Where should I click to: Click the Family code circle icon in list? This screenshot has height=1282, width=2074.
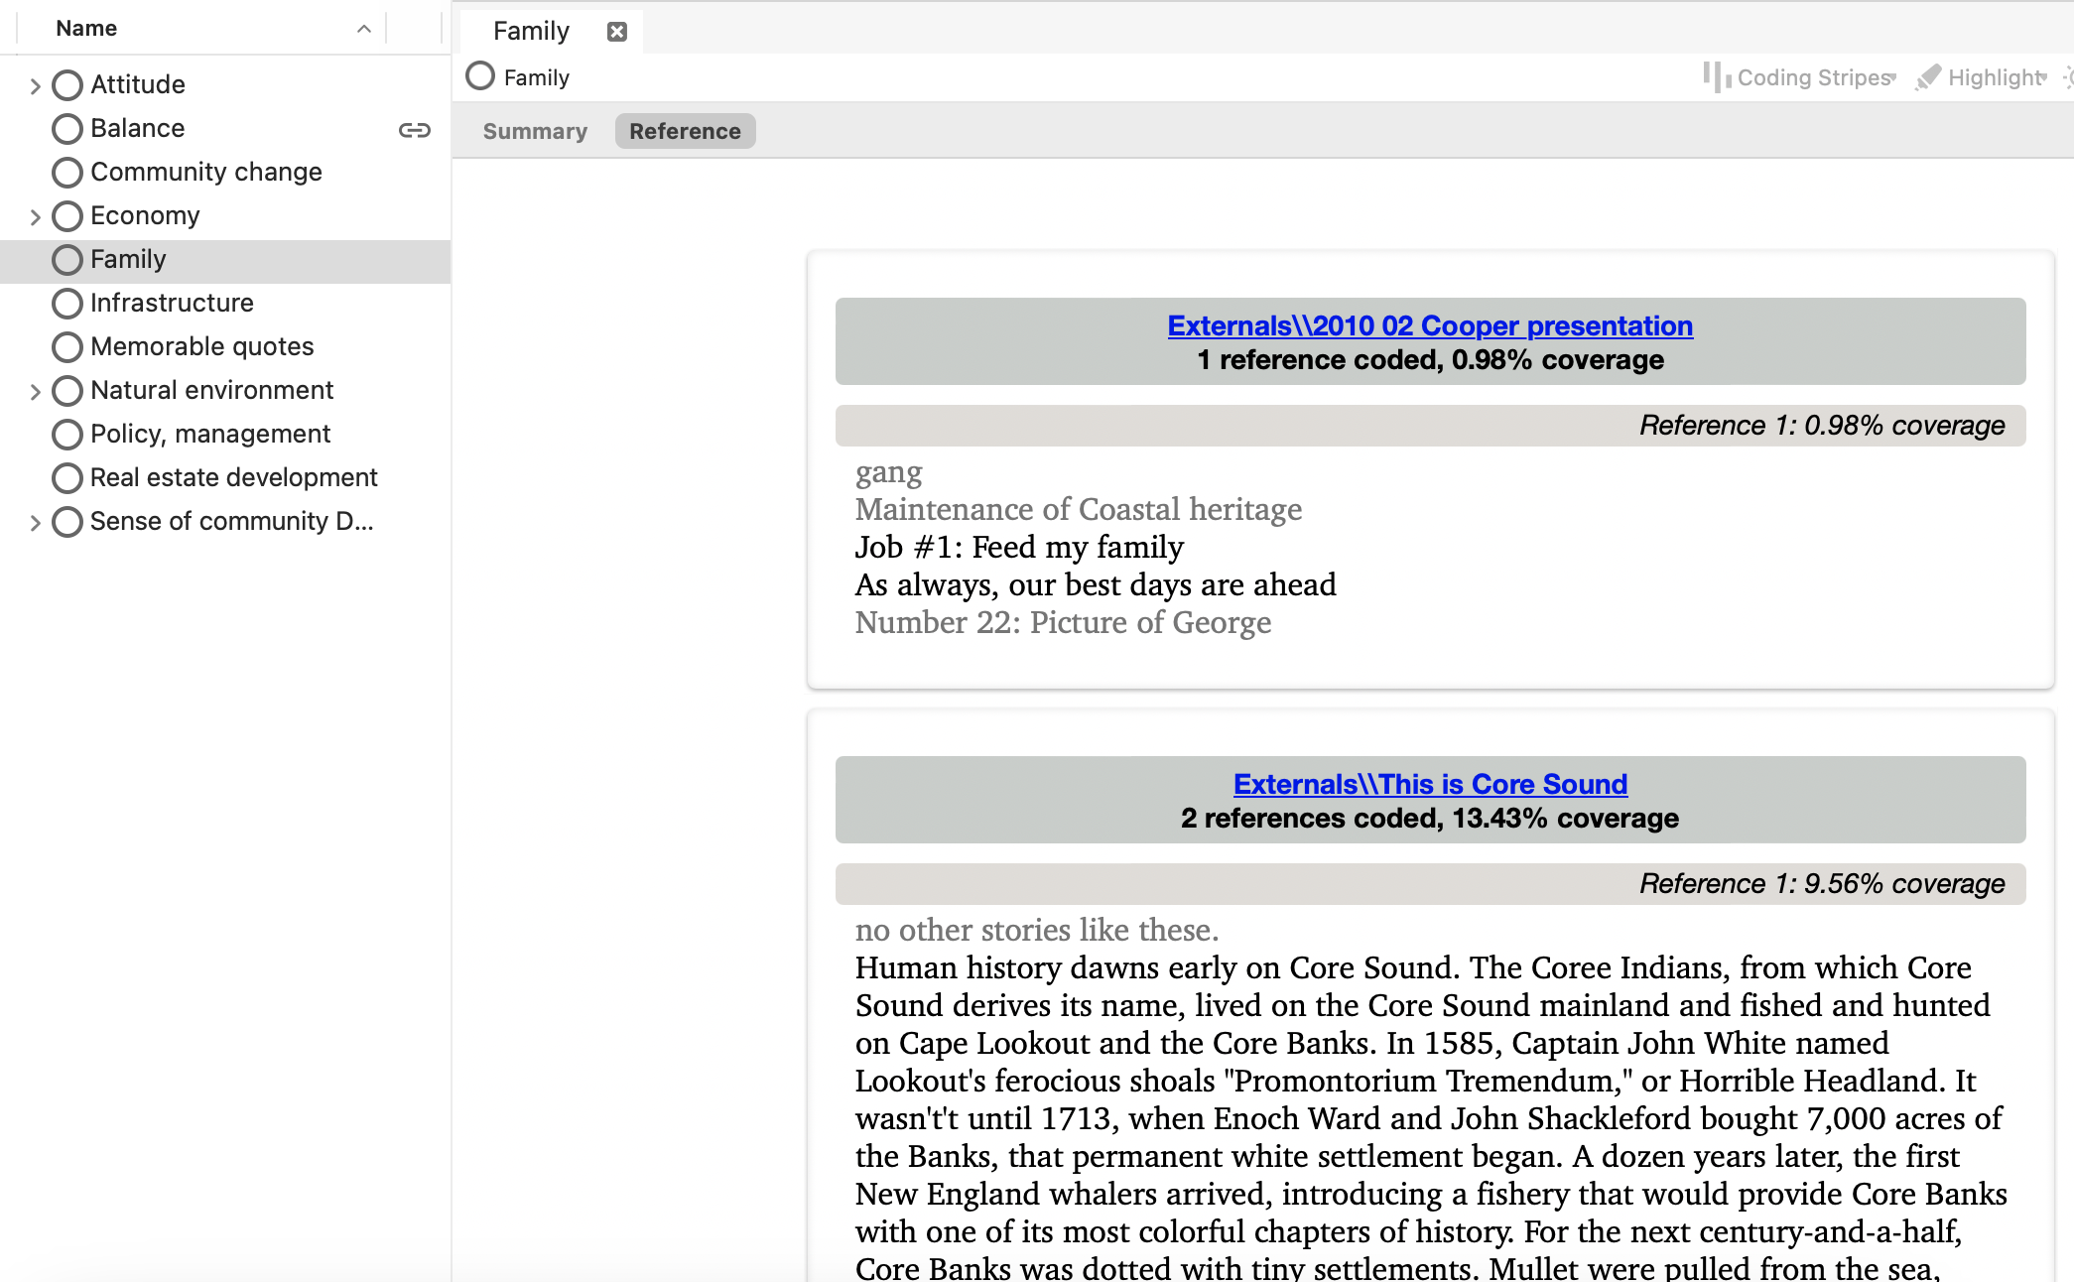tap(67, 260)
